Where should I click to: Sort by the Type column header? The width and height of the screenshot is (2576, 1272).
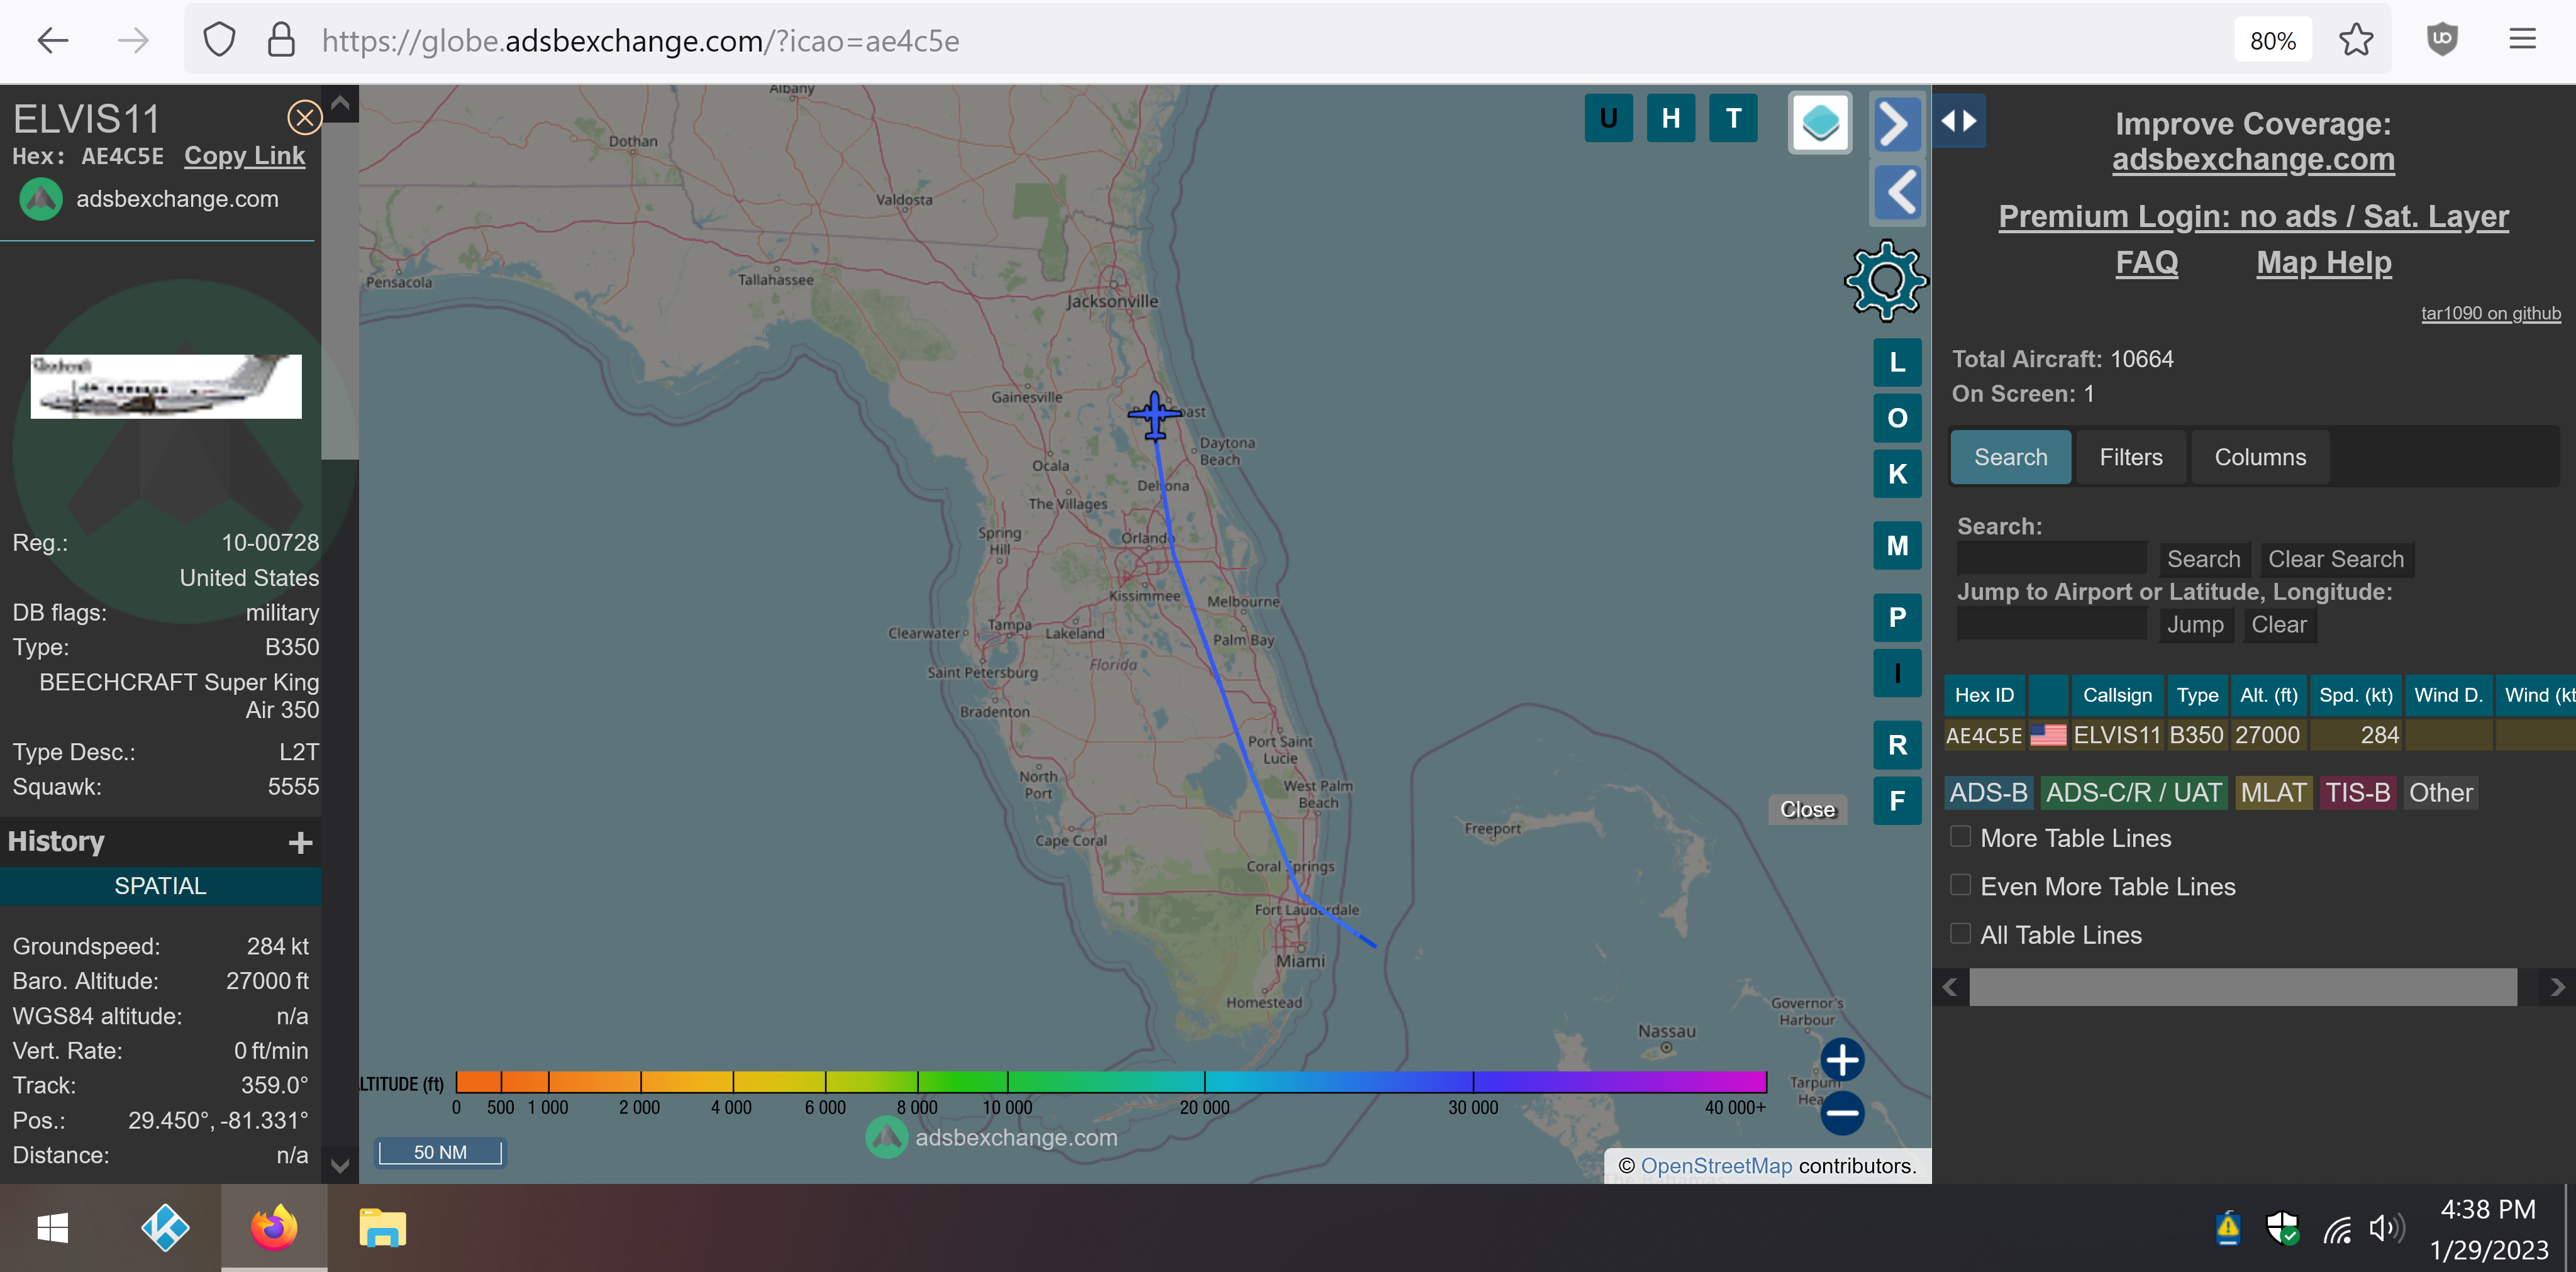coord(2197,695)
